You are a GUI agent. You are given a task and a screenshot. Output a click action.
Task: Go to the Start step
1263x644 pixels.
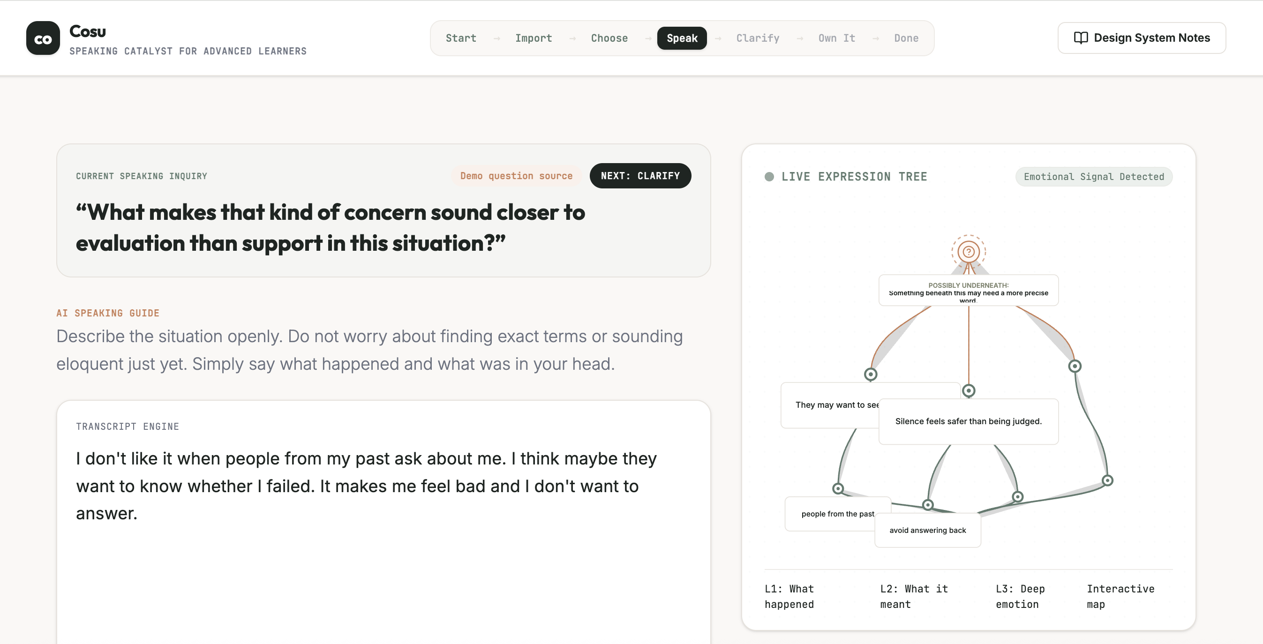(461, 38)
